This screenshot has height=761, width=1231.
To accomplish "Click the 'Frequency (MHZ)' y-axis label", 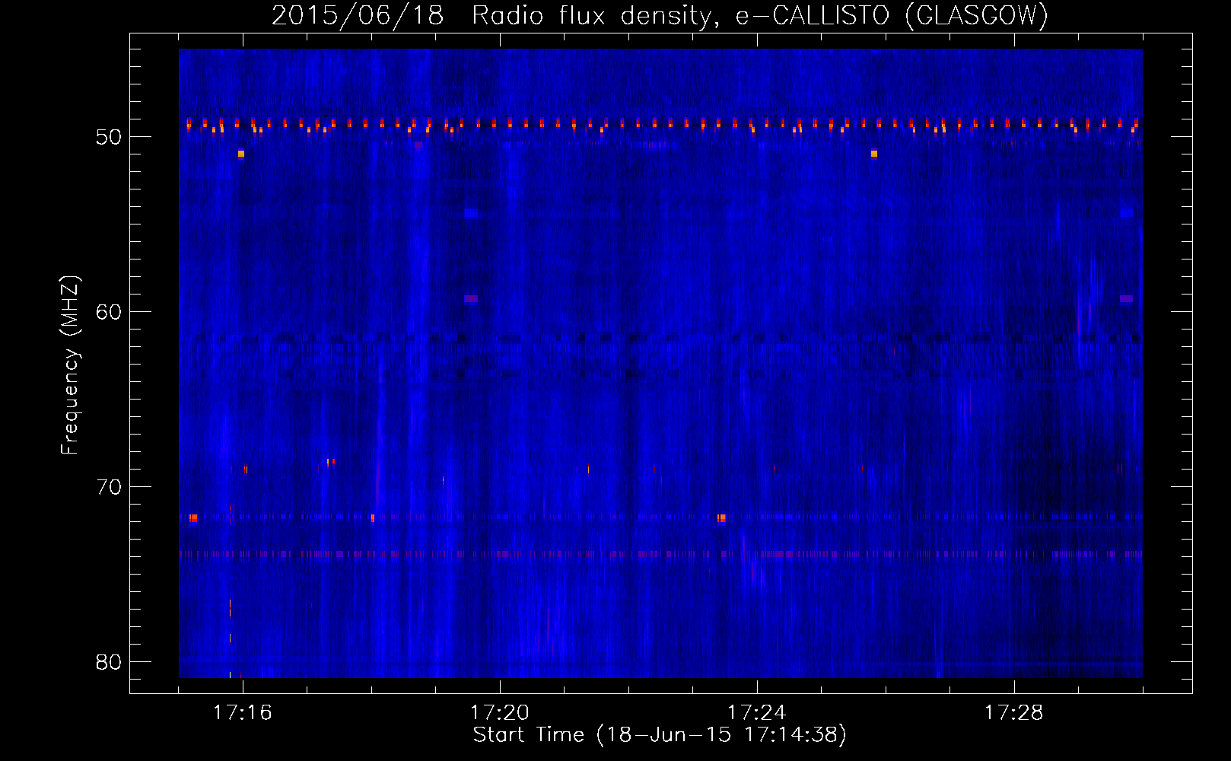I will click(x=70, y=365).
